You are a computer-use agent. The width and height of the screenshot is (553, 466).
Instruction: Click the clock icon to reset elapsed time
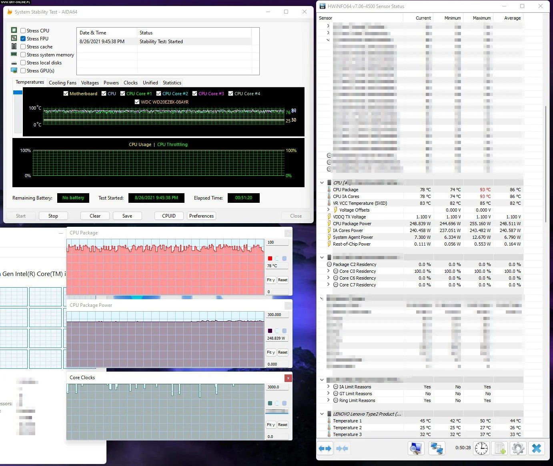pyautogui.click(x=481, y=448)
